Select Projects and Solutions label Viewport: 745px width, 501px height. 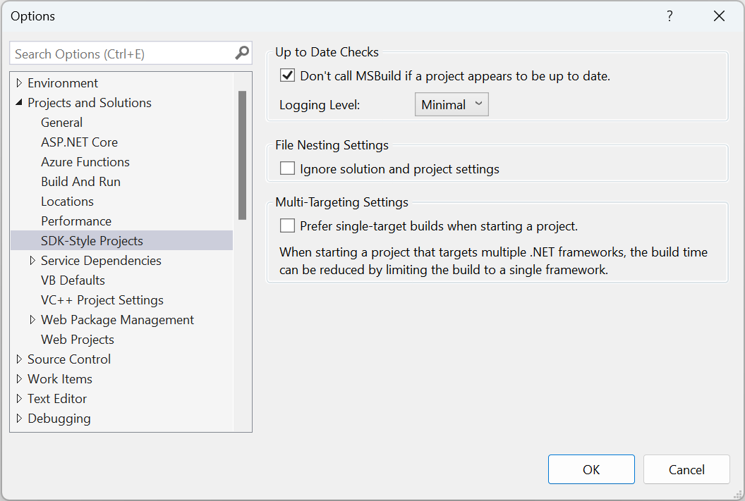coord(90,102)
